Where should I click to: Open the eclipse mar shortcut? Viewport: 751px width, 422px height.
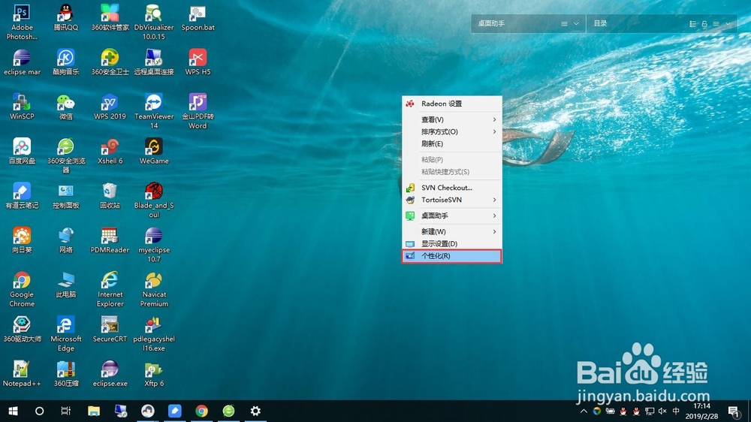point(22,62)
